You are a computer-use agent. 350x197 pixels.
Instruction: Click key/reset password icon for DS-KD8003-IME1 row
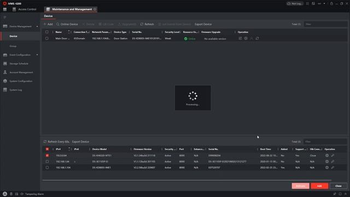click(x=332, y=167)
